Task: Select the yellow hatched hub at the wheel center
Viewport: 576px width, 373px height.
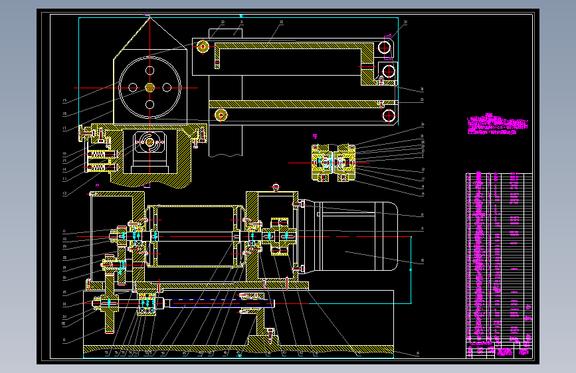Action: tap(150, 88)
